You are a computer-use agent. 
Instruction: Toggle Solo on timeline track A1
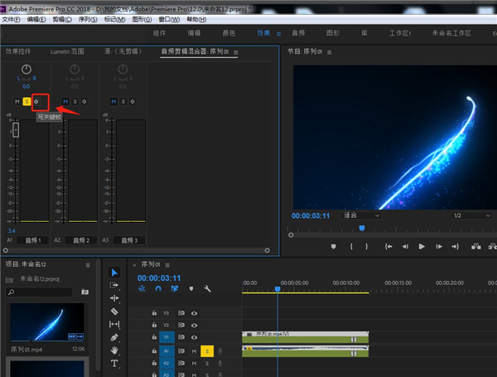tap(206, 351)
